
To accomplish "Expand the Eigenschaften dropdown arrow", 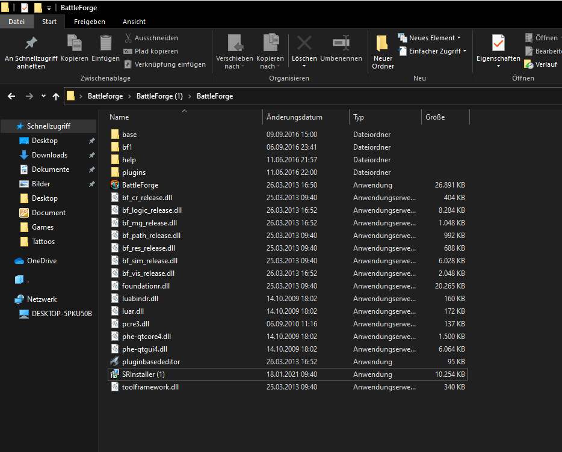I will pos(498,66).
